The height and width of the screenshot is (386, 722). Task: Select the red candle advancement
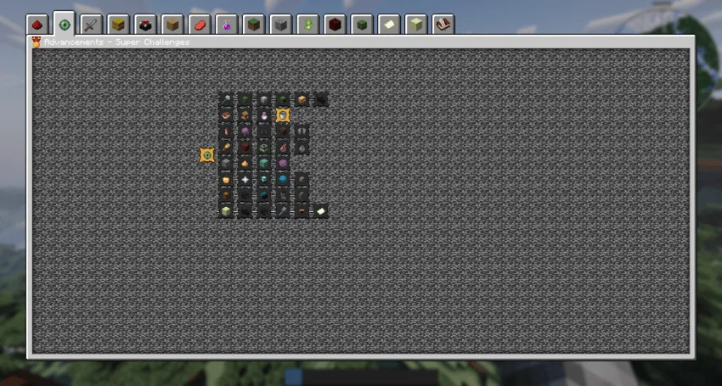pyautogui.click(x=226, y=131)
